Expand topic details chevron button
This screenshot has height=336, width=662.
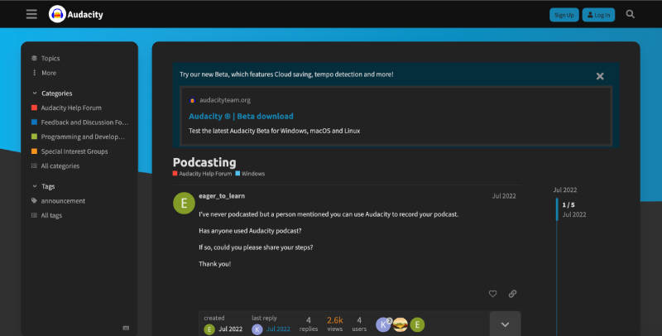tap(505, 324)
